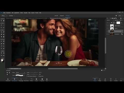Select the Hand tool

[x=4, y=21]
